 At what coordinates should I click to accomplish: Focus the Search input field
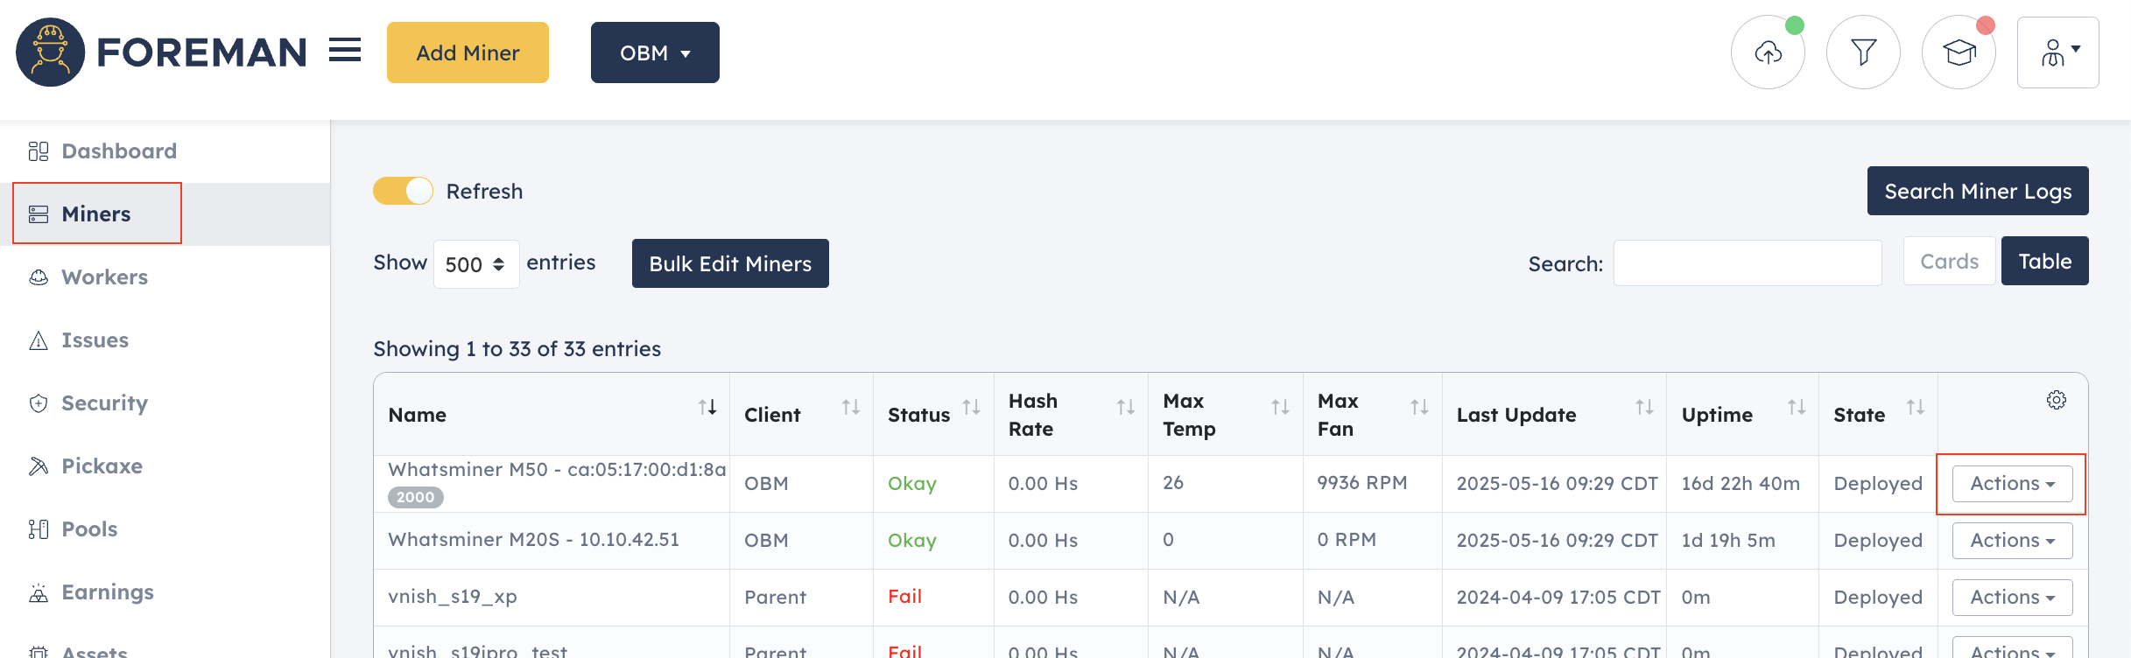tap(1748, 262)
